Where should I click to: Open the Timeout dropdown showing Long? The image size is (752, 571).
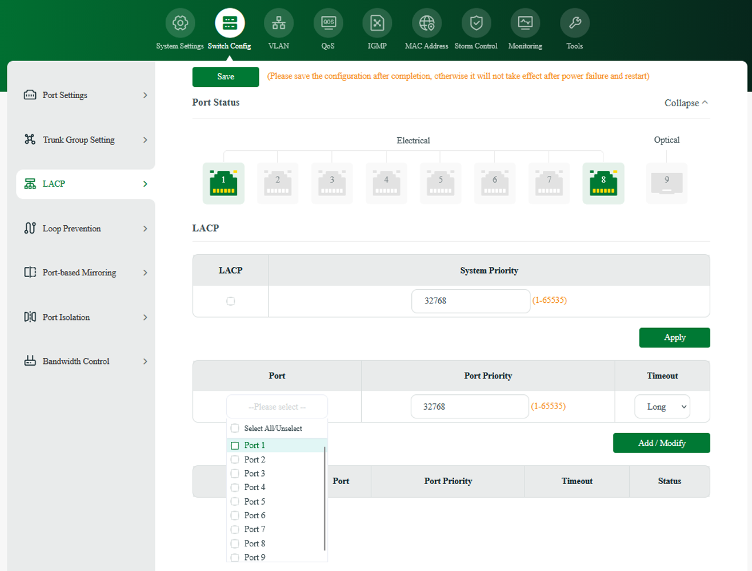(x=662, y=406)
